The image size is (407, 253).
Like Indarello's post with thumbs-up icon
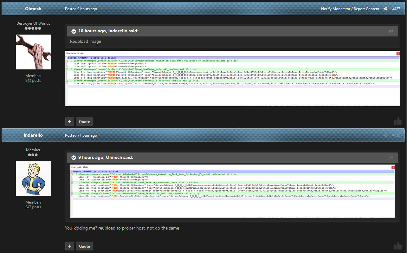(397, 246)
